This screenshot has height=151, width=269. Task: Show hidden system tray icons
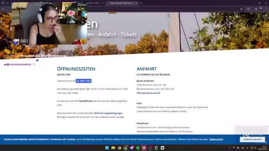229,148
